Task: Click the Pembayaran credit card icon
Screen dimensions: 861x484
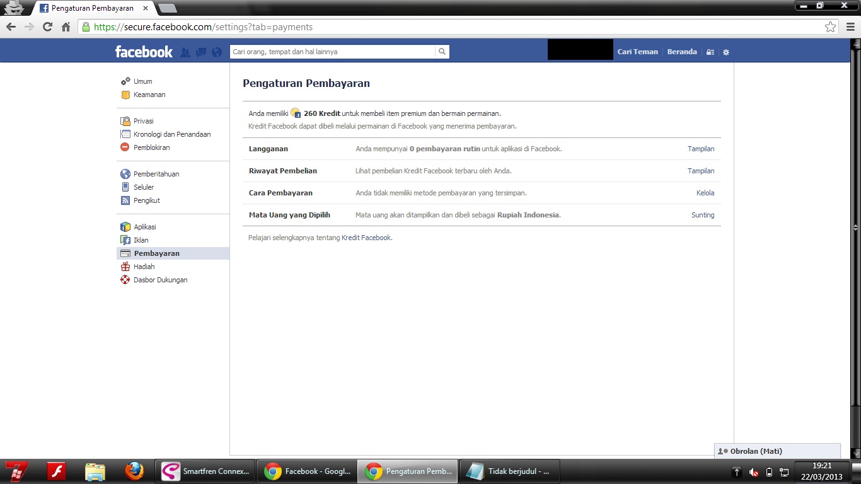Action: pyautogui.click(x=125, y=253)
